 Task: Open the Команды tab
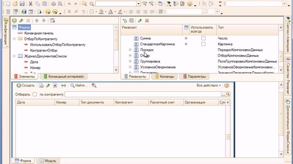point(164,77)
